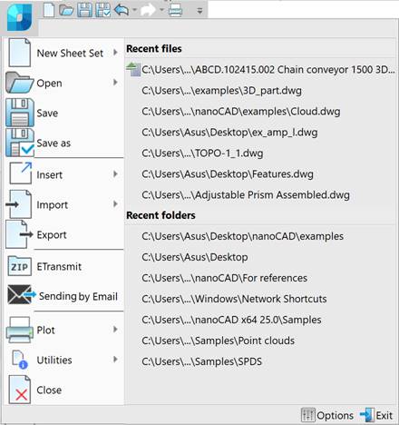Expand the Plot submenu arrow

click(x=115, y=330)
